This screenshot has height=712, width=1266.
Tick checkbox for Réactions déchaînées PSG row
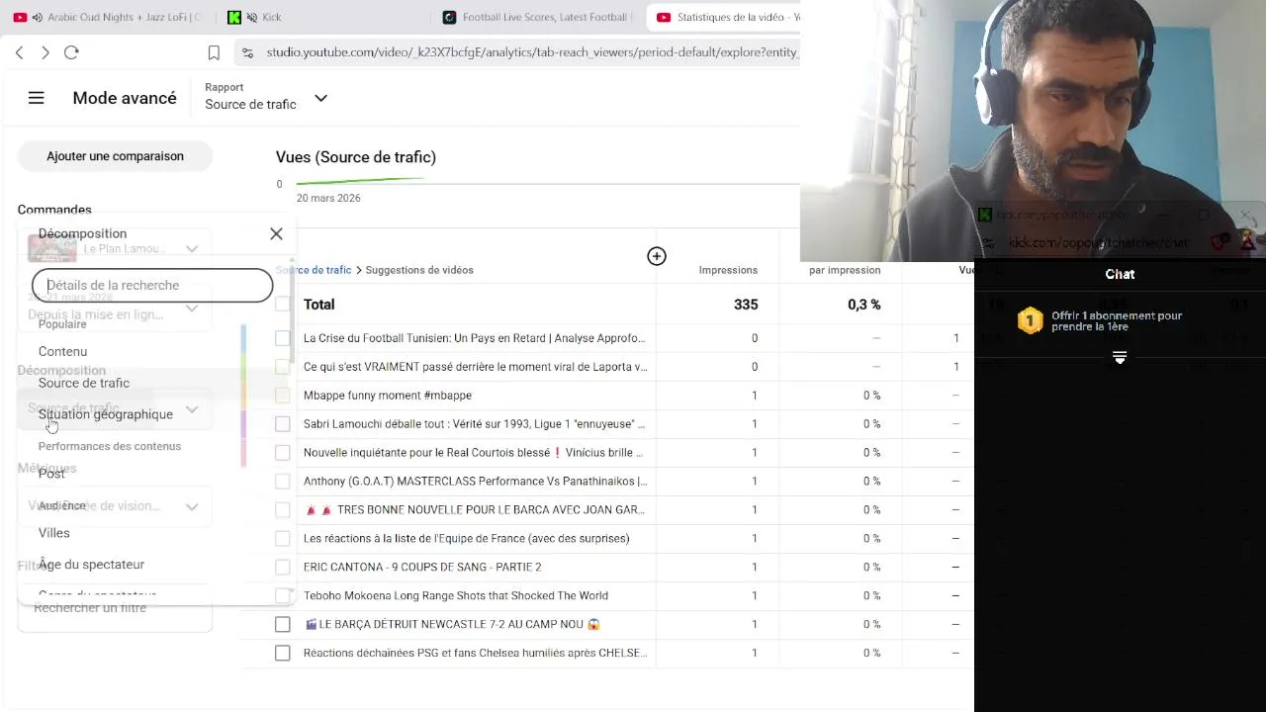[x=283, y=654]
